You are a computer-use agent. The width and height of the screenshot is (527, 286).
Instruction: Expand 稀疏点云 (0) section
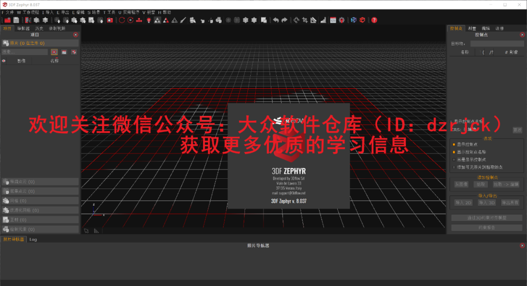(x=40, y=182)
